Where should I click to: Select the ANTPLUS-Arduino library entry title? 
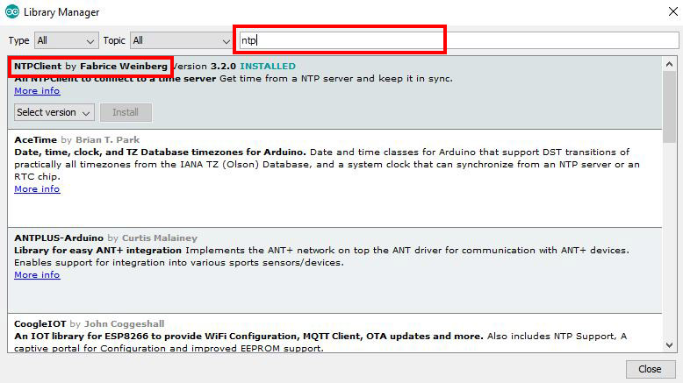pos(59,238)
